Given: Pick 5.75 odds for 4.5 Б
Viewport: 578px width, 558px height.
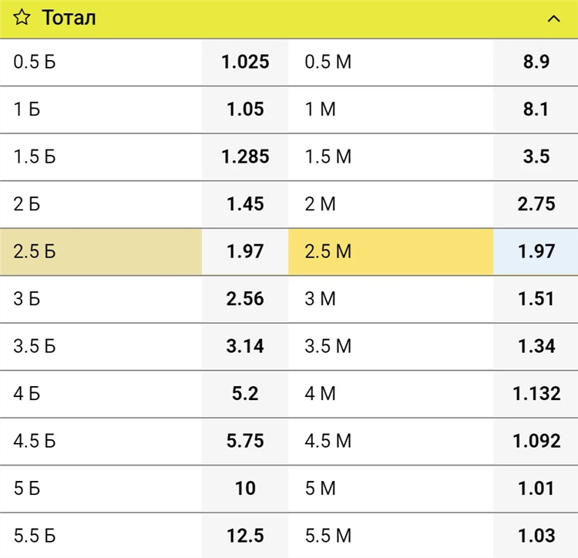Looking at the screenshot, I should [245, 441].
